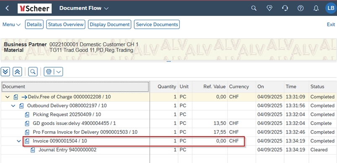Expand all nodes with double-down arrow icon
This screenshot has width=337, height=163.
pyautogui.click(x=5, y=72)
